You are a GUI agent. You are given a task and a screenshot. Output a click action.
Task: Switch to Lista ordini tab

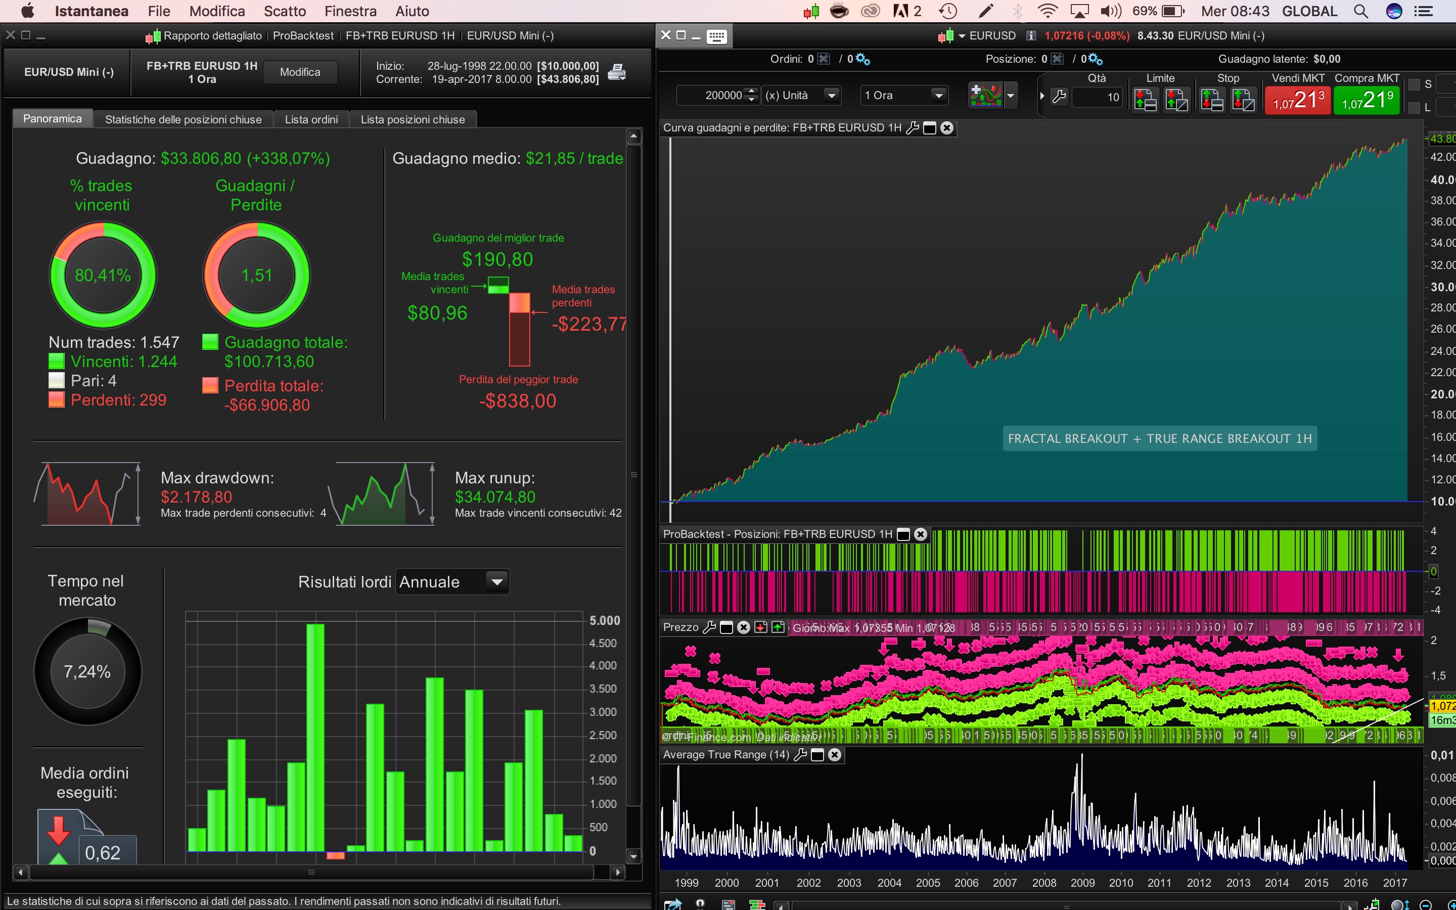point(311,119)
